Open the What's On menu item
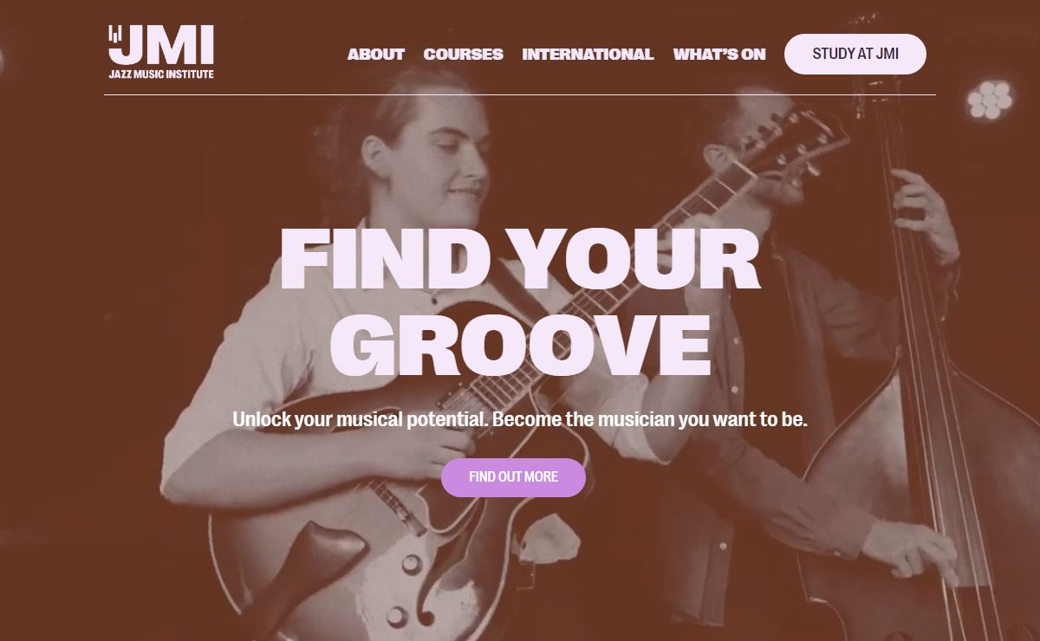This screenshot has width=1040, height=641. click(x=719, y=54)
